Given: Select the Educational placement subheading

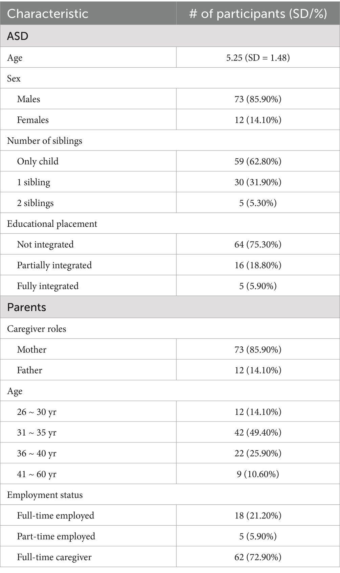Looking at the screenshot, I should [x=52, y=224].
